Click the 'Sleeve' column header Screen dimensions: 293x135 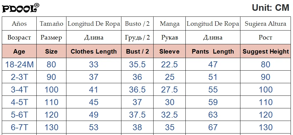(169, 51)
